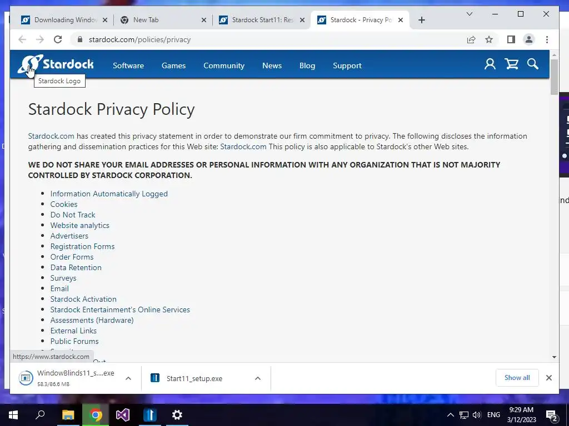Open the Games menu
This screenshot has width=569, height=426.
[x=173, y=65]
